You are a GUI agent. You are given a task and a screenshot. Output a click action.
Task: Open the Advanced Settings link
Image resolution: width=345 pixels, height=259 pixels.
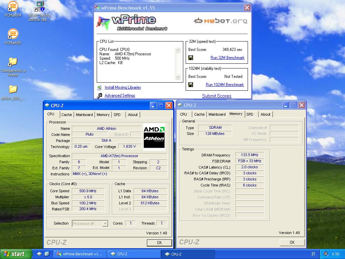tap(120, 95)
